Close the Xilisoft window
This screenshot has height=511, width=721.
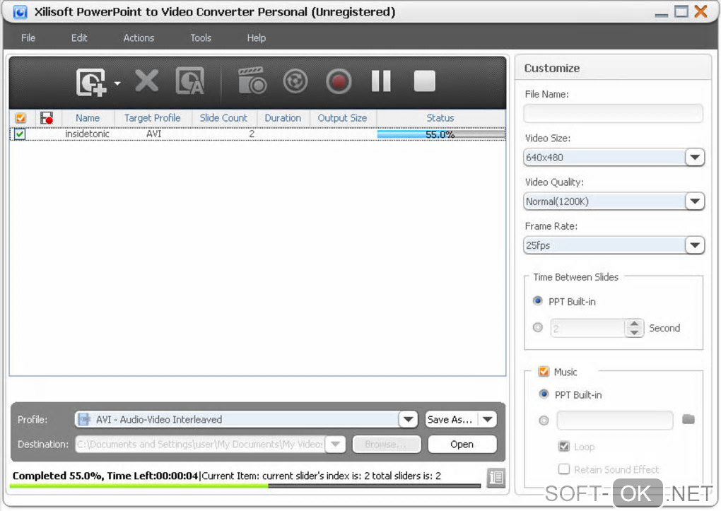tap(701, 11)
